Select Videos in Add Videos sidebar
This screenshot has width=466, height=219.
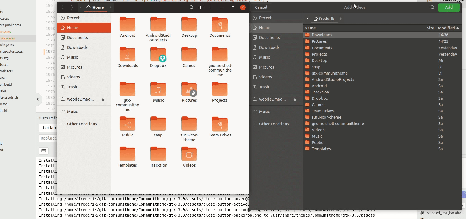[x=276, y=77]
